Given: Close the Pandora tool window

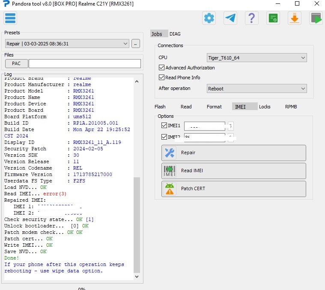Looking at the screenshot, I should [317, 3].
